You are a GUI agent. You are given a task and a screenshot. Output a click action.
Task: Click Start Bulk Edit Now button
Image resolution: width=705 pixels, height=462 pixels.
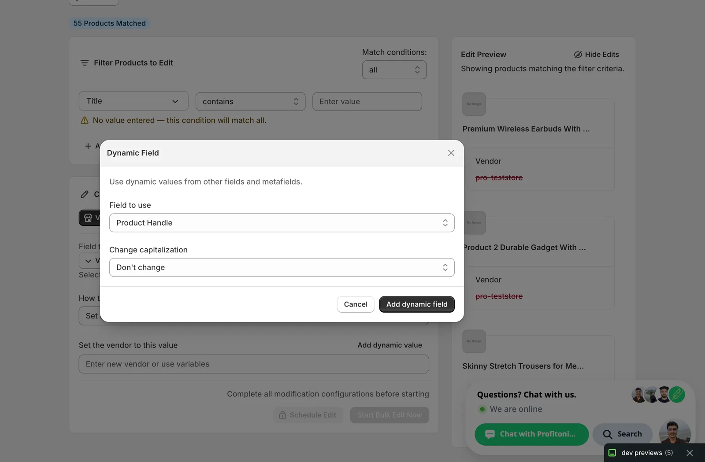pos(390,415)
